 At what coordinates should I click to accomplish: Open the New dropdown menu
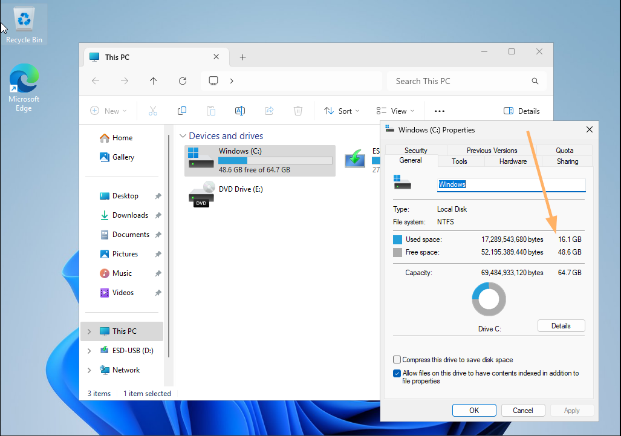coord(108,111)
